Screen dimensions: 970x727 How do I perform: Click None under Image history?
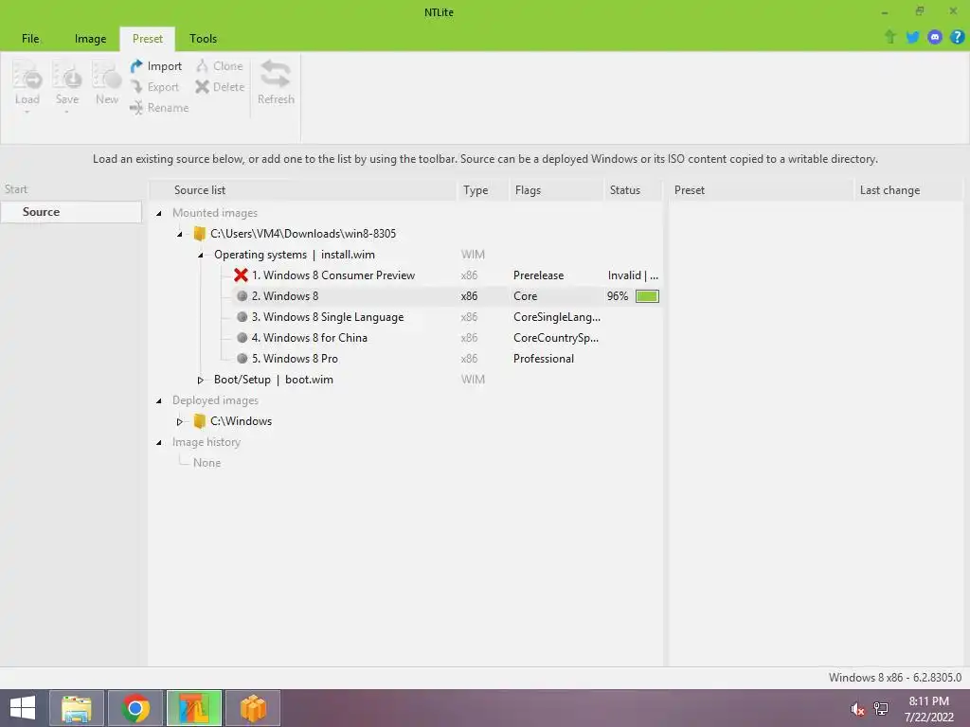pos(207,462)
